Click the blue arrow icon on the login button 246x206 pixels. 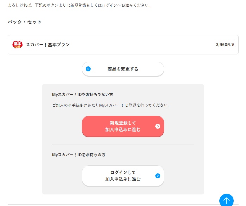click(158, 176)
